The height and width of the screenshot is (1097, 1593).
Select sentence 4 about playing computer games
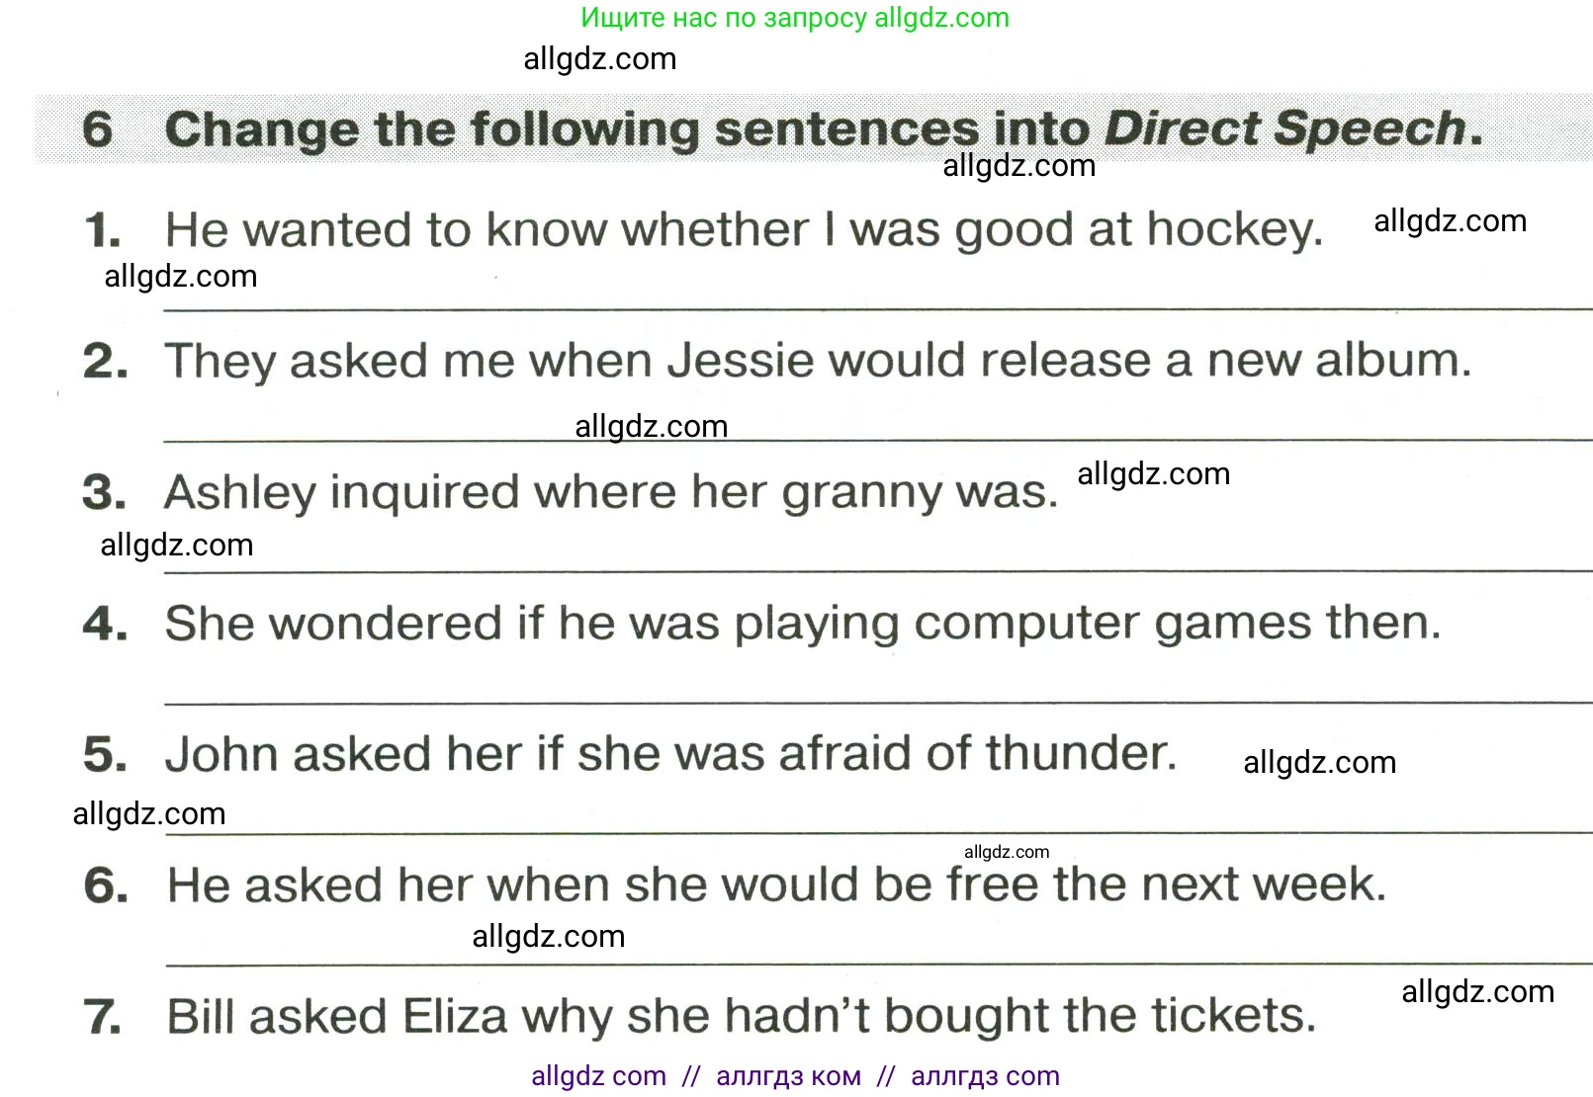802,624
